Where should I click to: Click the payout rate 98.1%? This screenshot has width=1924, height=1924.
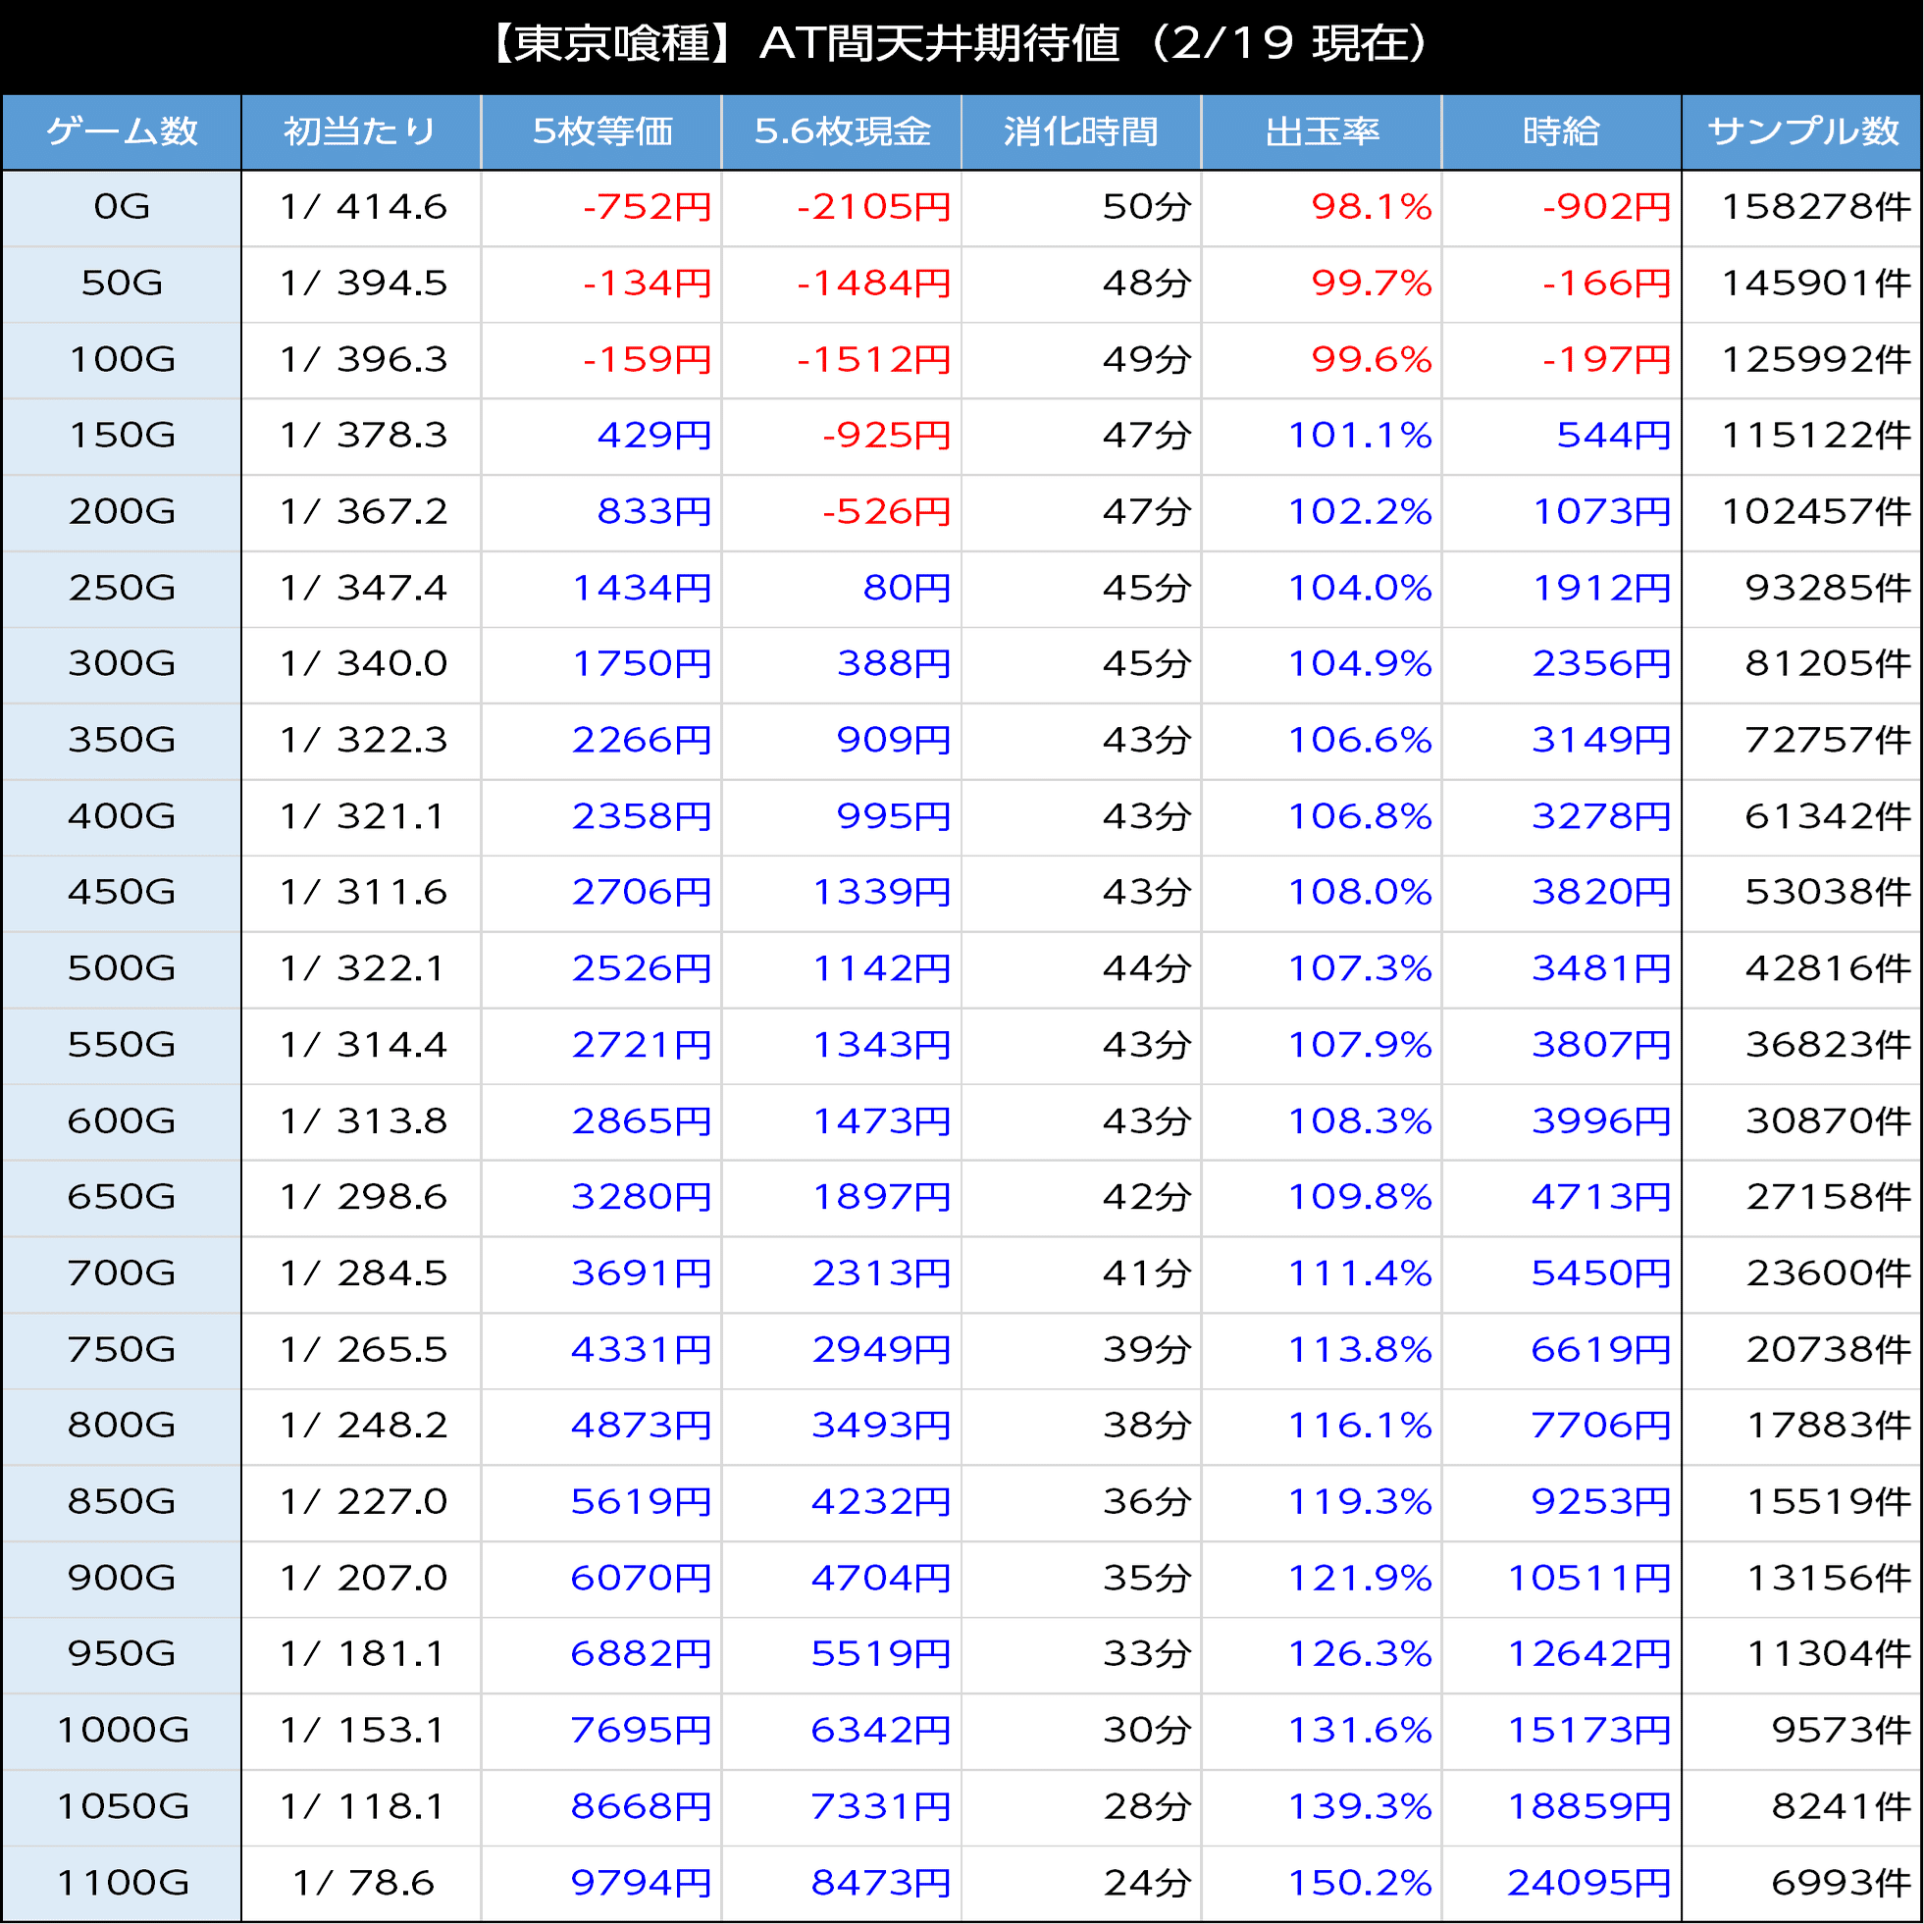click(1372, 207)
